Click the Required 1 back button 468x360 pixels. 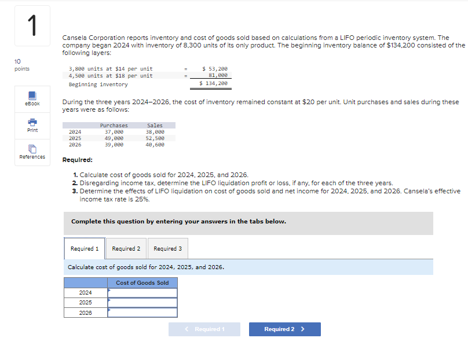tap(204, 329)
